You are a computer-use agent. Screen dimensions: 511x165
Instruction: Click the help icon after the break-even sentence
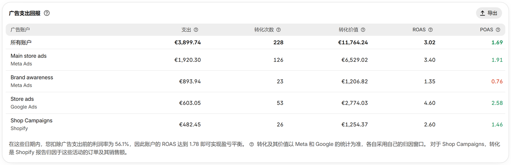point(252,144)
